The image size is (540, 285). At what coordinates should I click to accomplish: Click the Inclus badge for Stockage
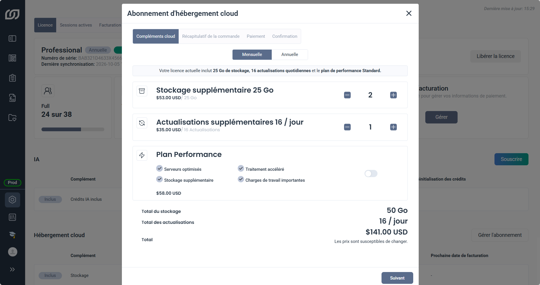click(x=50, y=275)
